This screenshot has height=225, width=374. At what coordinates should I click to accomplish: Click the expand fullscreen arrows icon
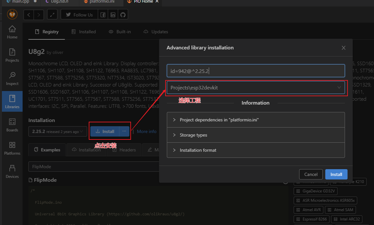pos(52,15)
